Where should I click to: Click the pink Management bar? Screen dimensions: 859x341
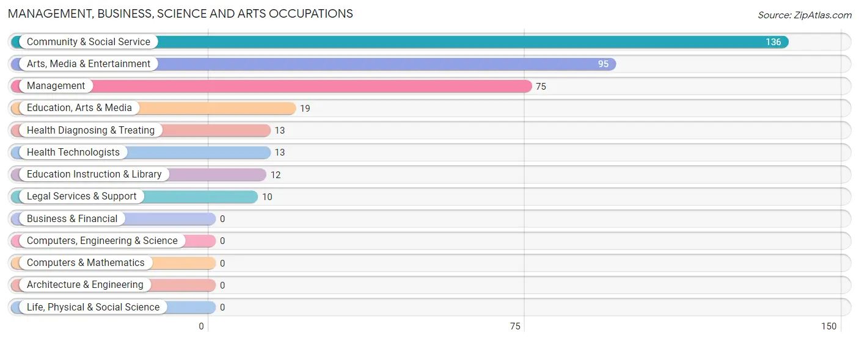(271, 86)
